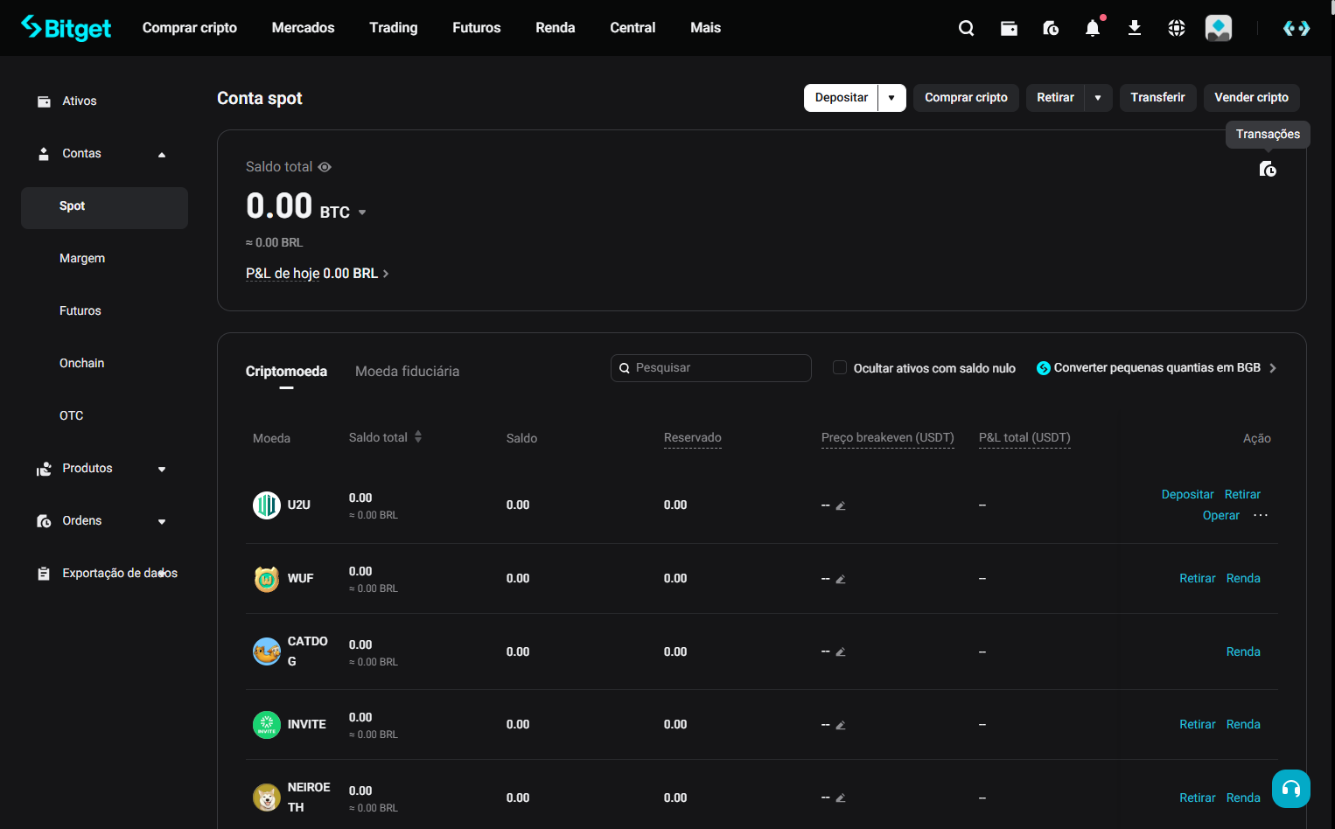Click the Bitget logo
The width and height of the screenshot is (1335, 829).
[66, 28]
